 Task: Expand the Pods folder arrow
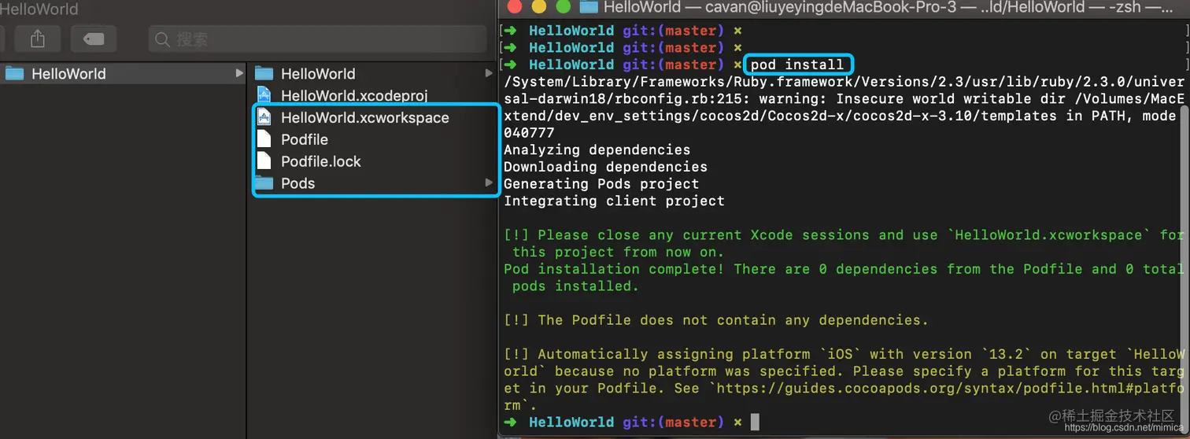(x=489, y=183)
